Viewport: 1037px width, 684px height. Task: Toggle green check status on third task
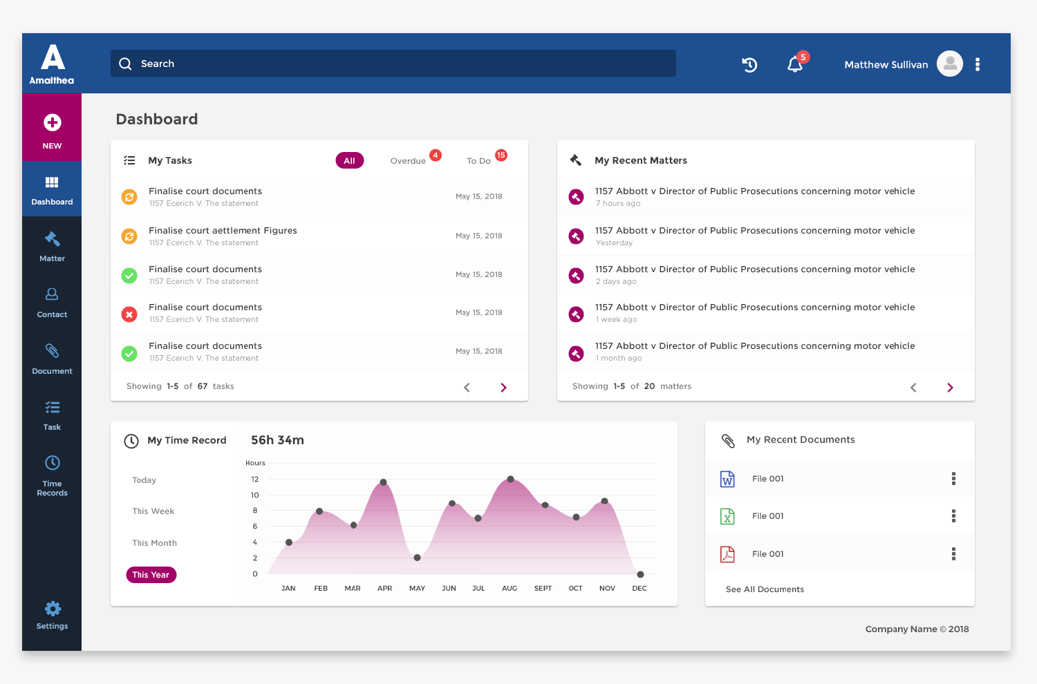click(129, 276)
